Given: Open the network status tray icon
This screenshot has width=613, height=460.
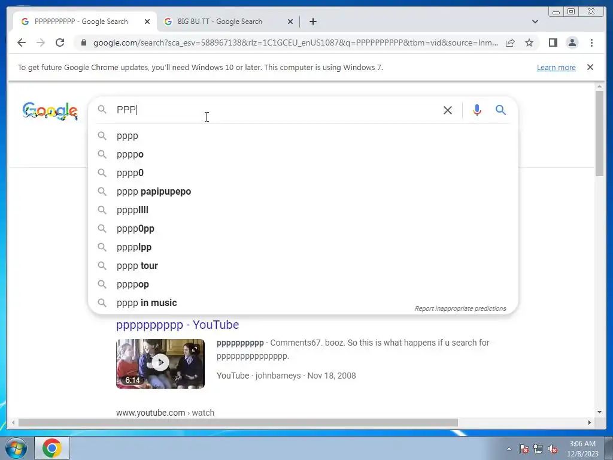Looking at the screenshot, I should click(x=538, y=449).
